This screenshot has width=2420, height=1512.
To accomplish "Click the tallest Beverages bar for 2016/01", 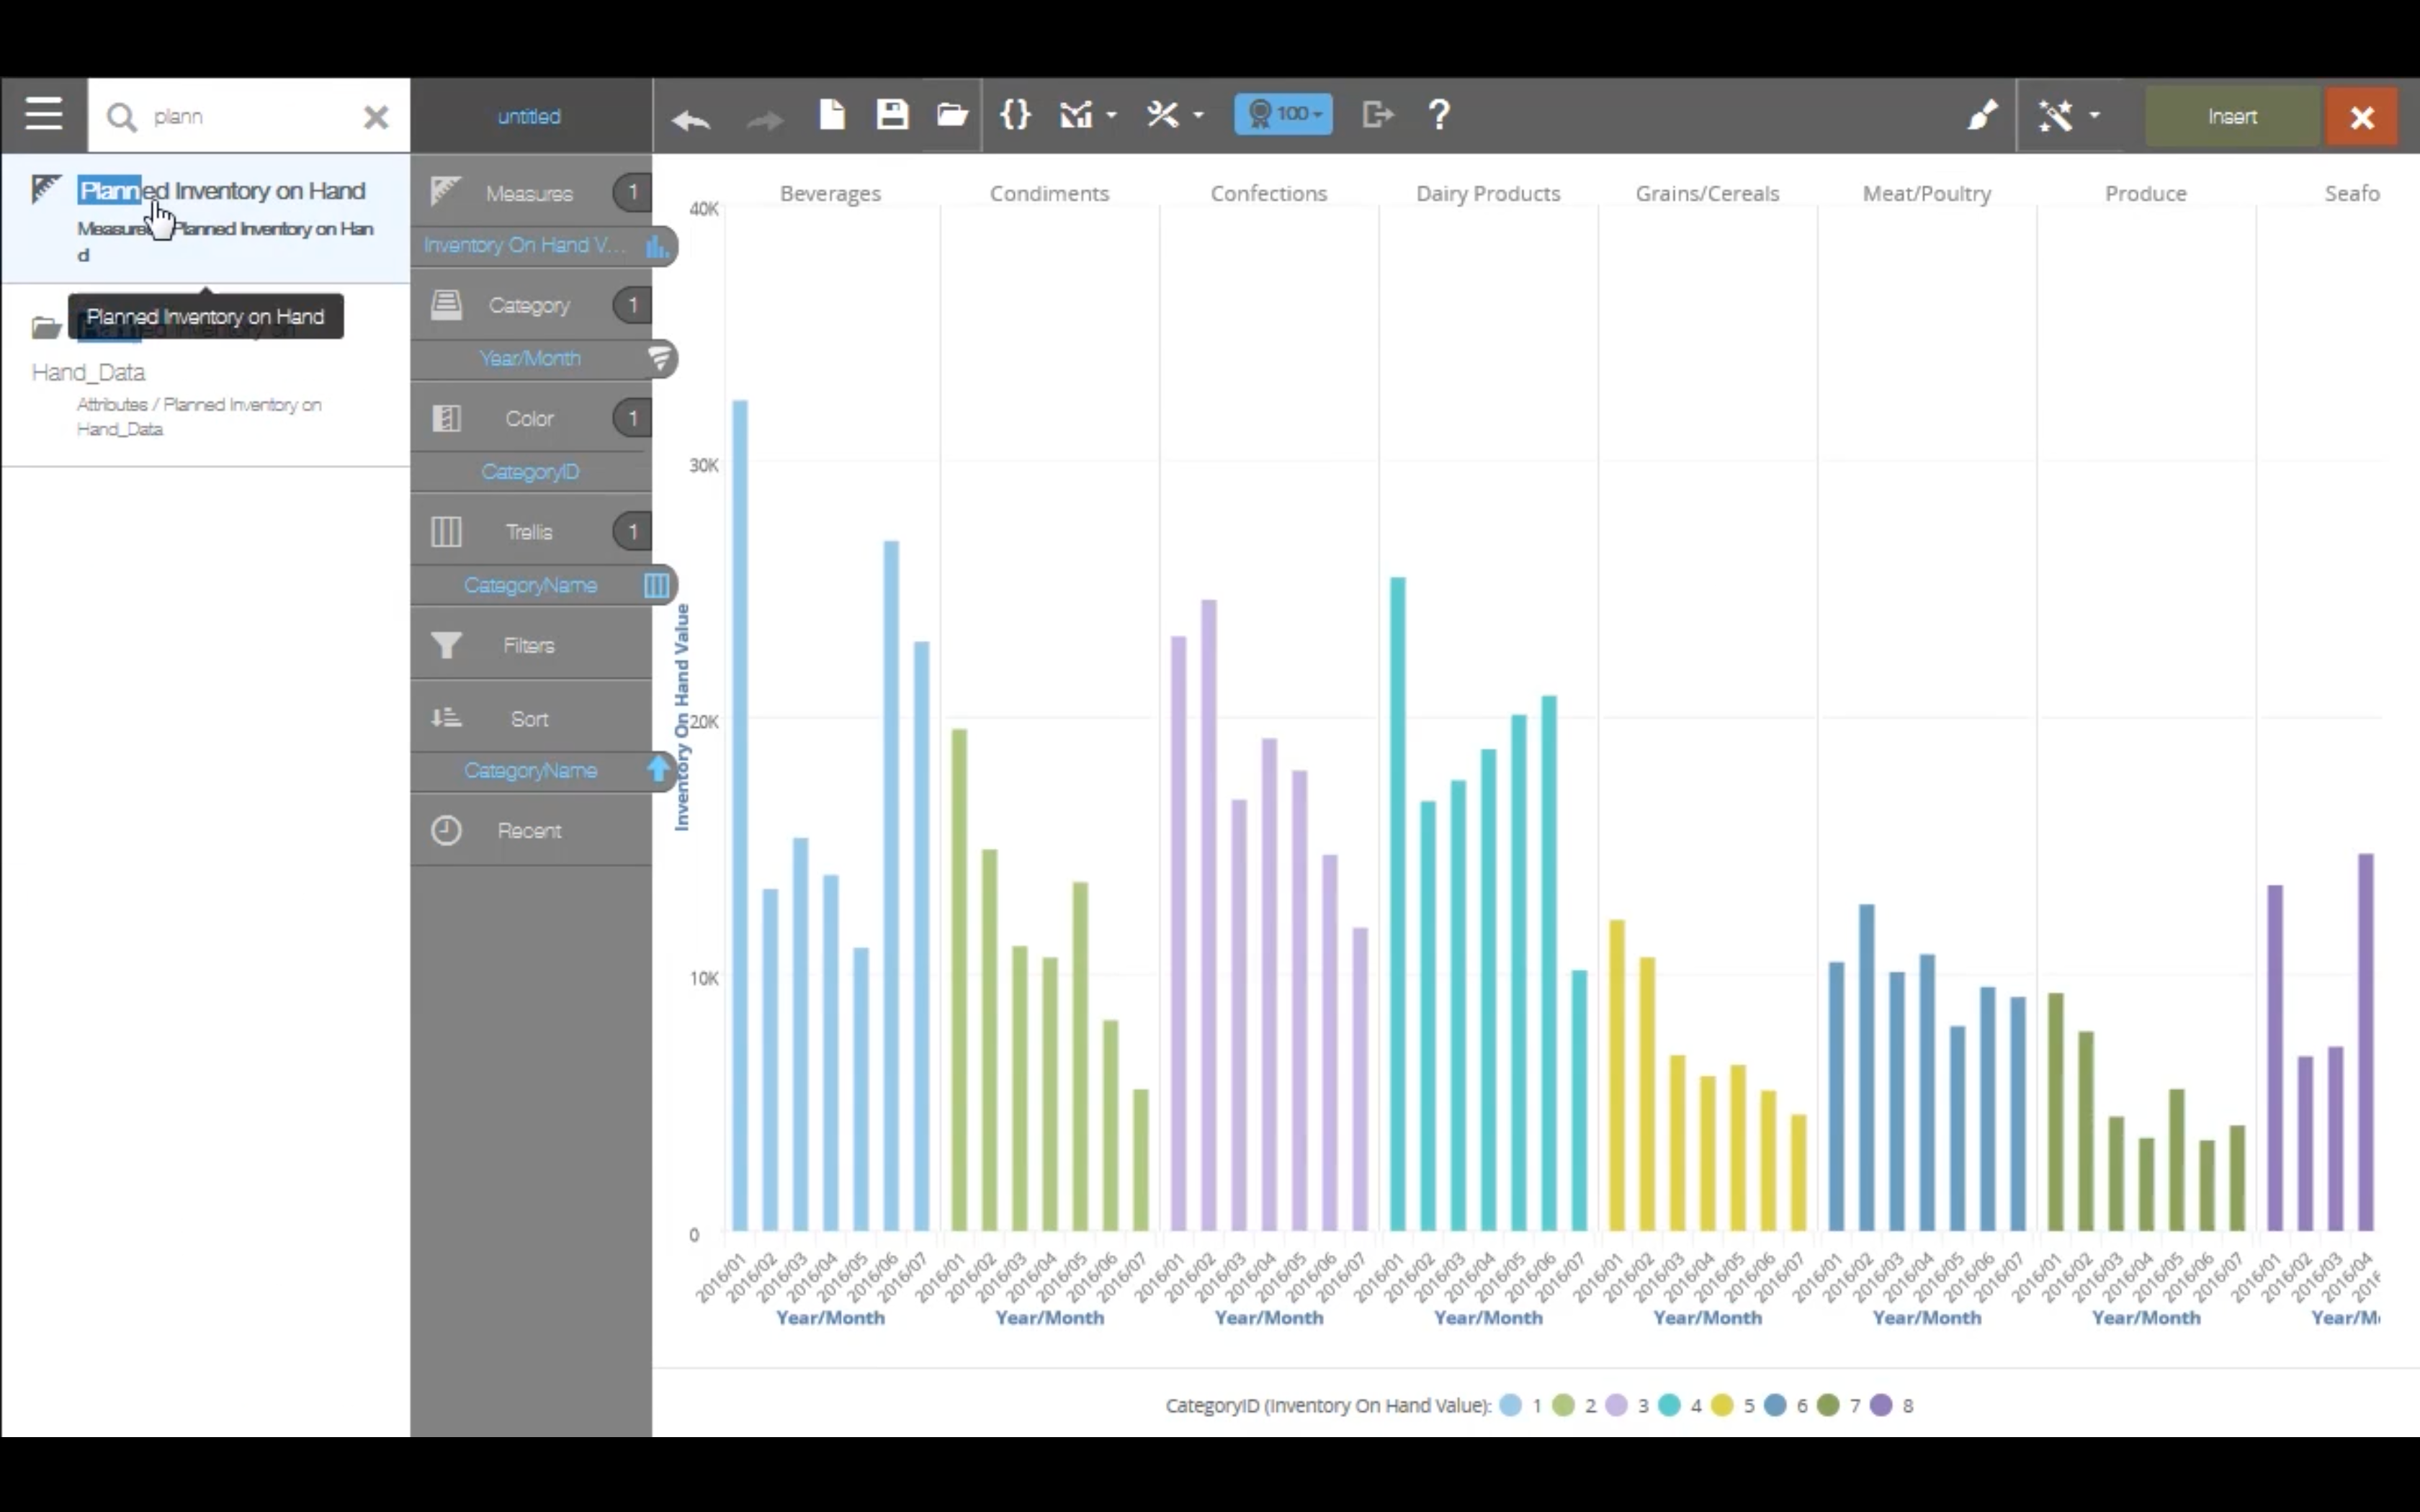I will pos(740,815).
